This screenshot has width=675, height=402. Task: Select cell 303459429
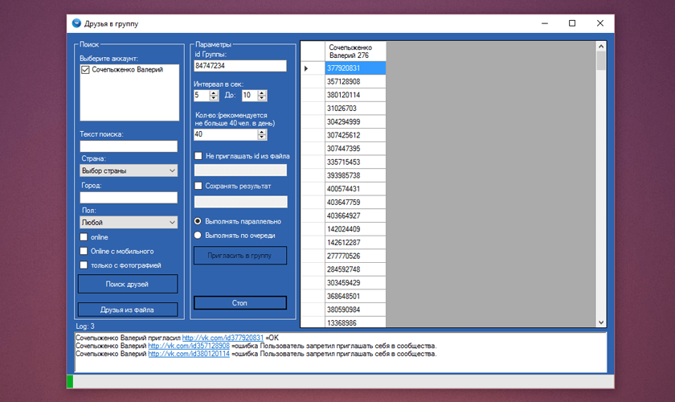click(355, 283)
